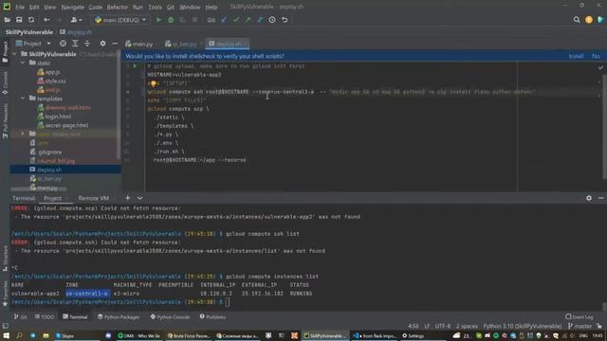This screenshot has height=341, width=607.
Task: Open the Tools menu
Action: pyautogui.click(x=155, y=7)
